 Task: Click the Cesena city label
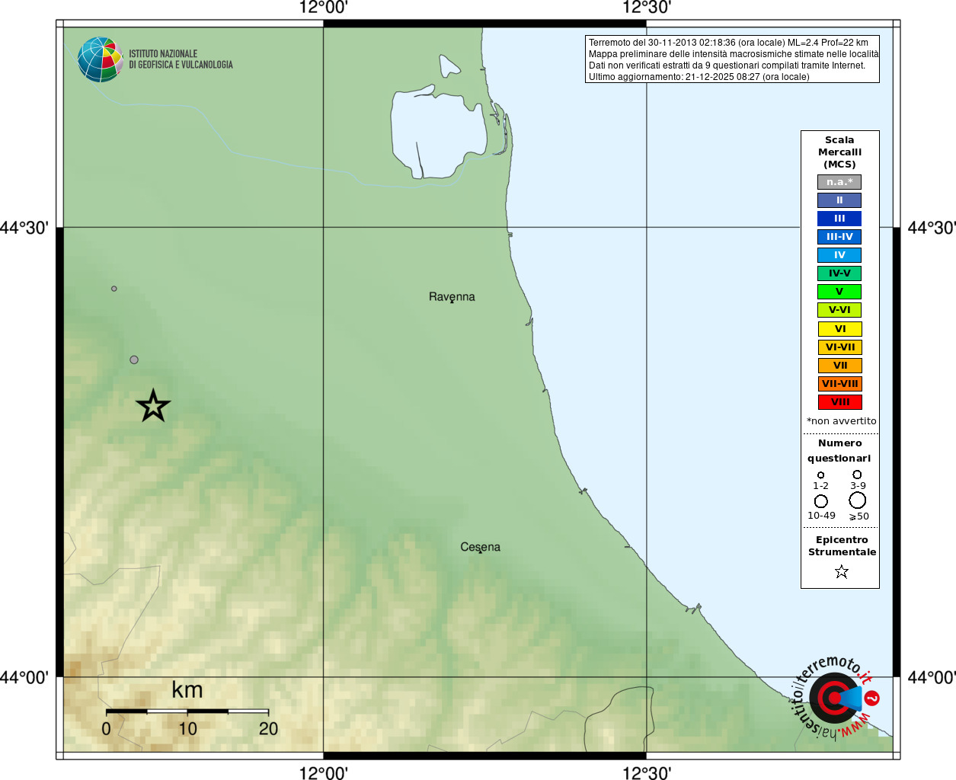pyautogui.click(x=480, y=547)
